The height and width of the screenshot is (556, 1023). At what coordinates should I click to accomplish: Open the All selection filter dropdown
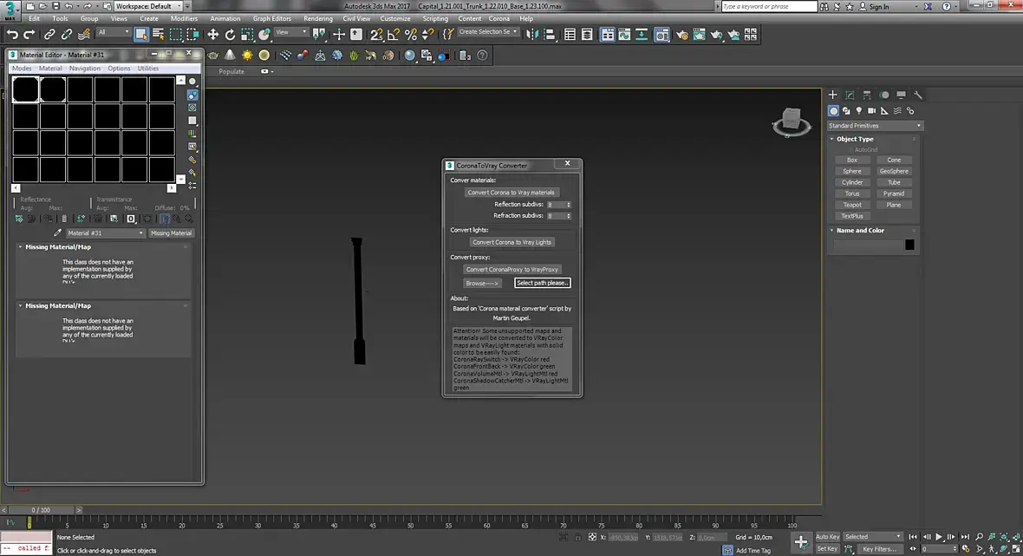(x=113, y=33)
